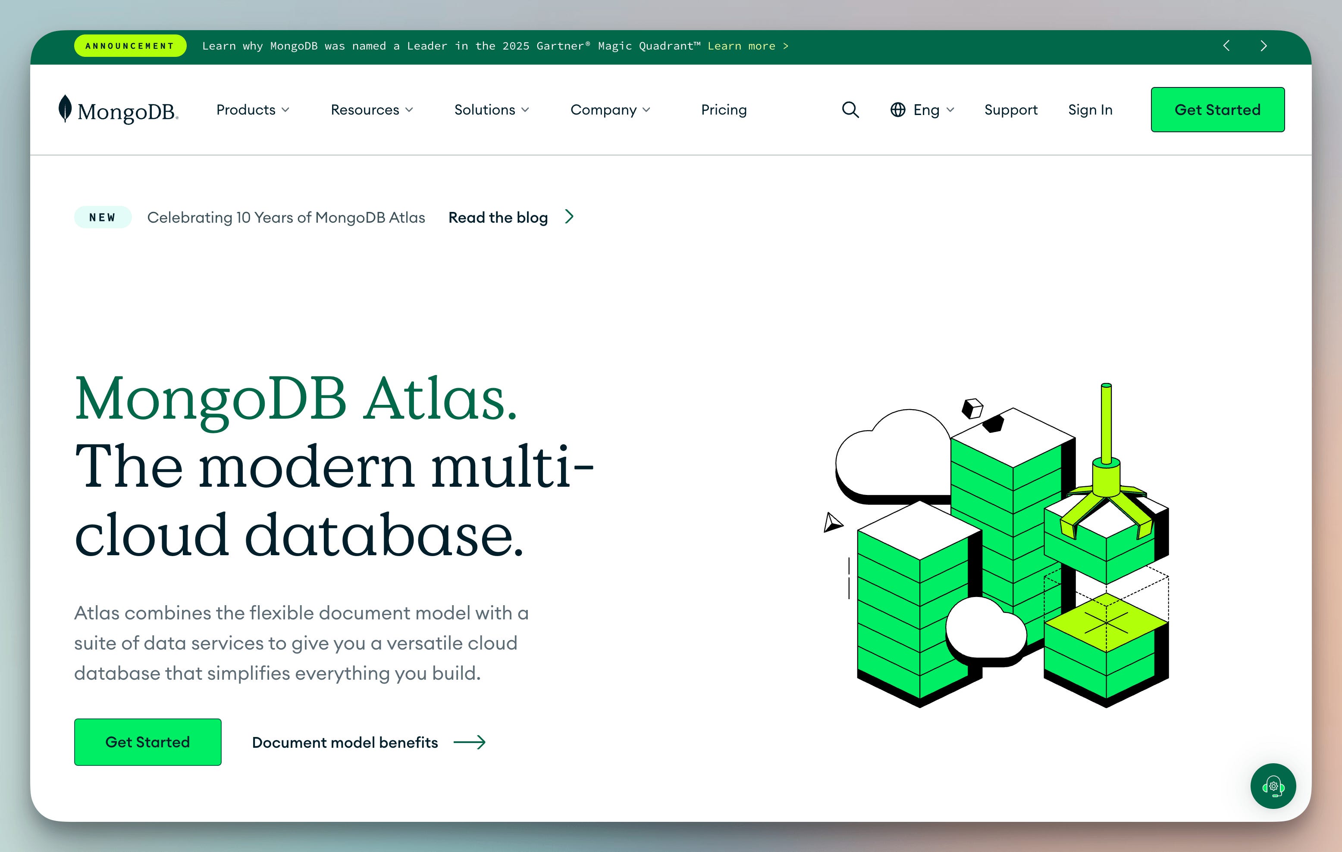Open the Read the blog link
This screenshot has height=852, width=1342.
[x=498, y=217]
